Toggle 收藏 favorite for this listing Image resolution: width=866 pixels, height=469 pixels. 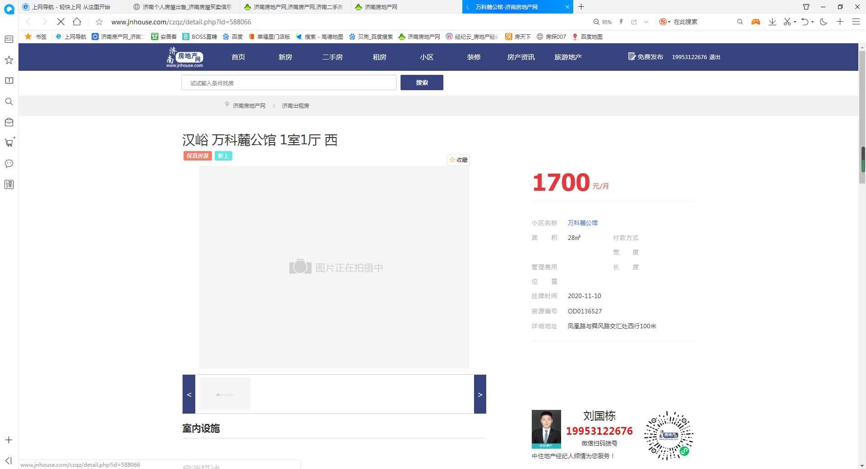[458, 160]
